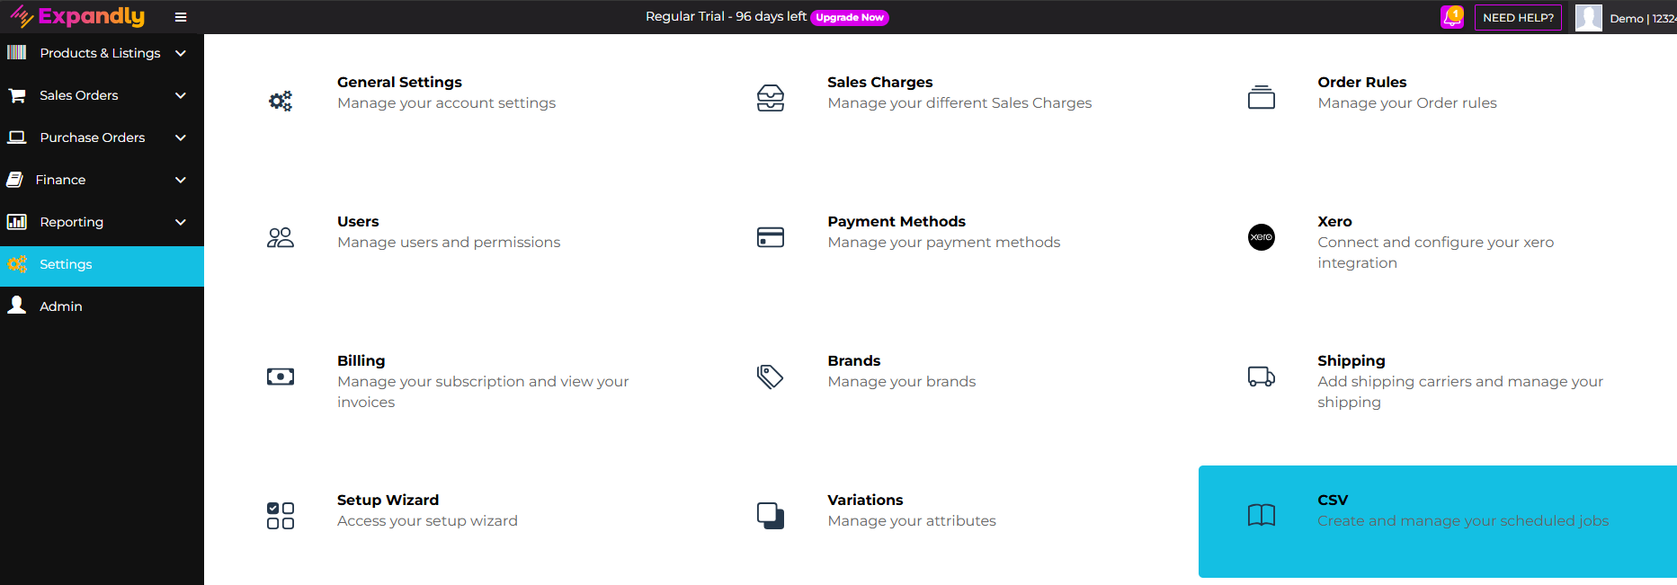Image resolution: width=1677 pixels, height=585 pixels.
Task: Select the Shipping truck icon
Action: [x=1262, y=377]
